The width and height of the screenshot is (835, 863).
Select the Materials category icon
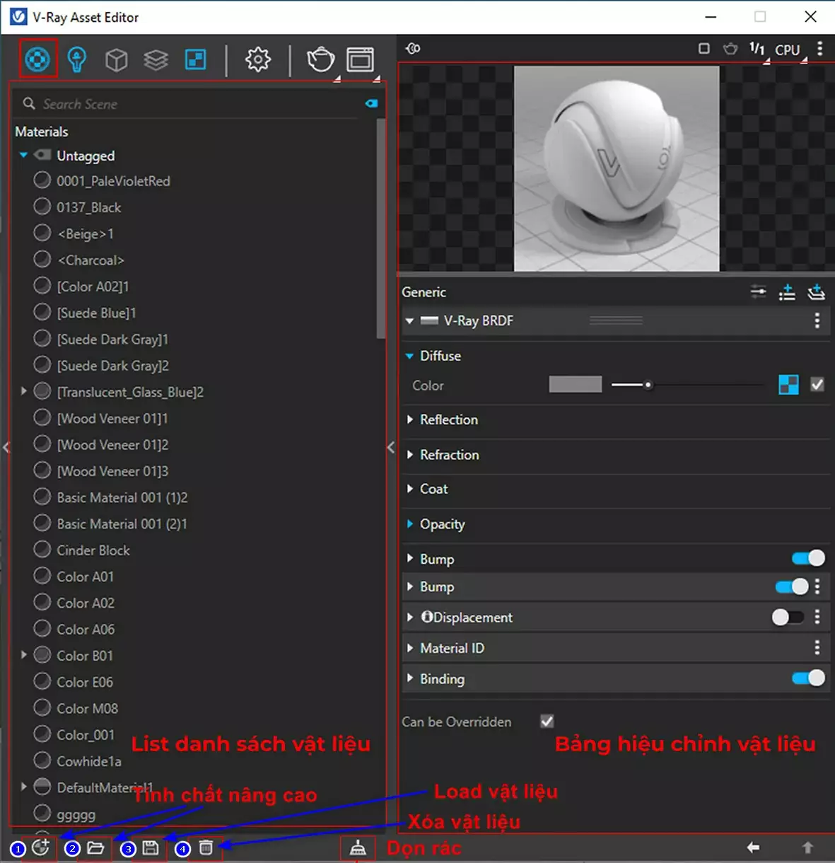click(x=37, y=59)
